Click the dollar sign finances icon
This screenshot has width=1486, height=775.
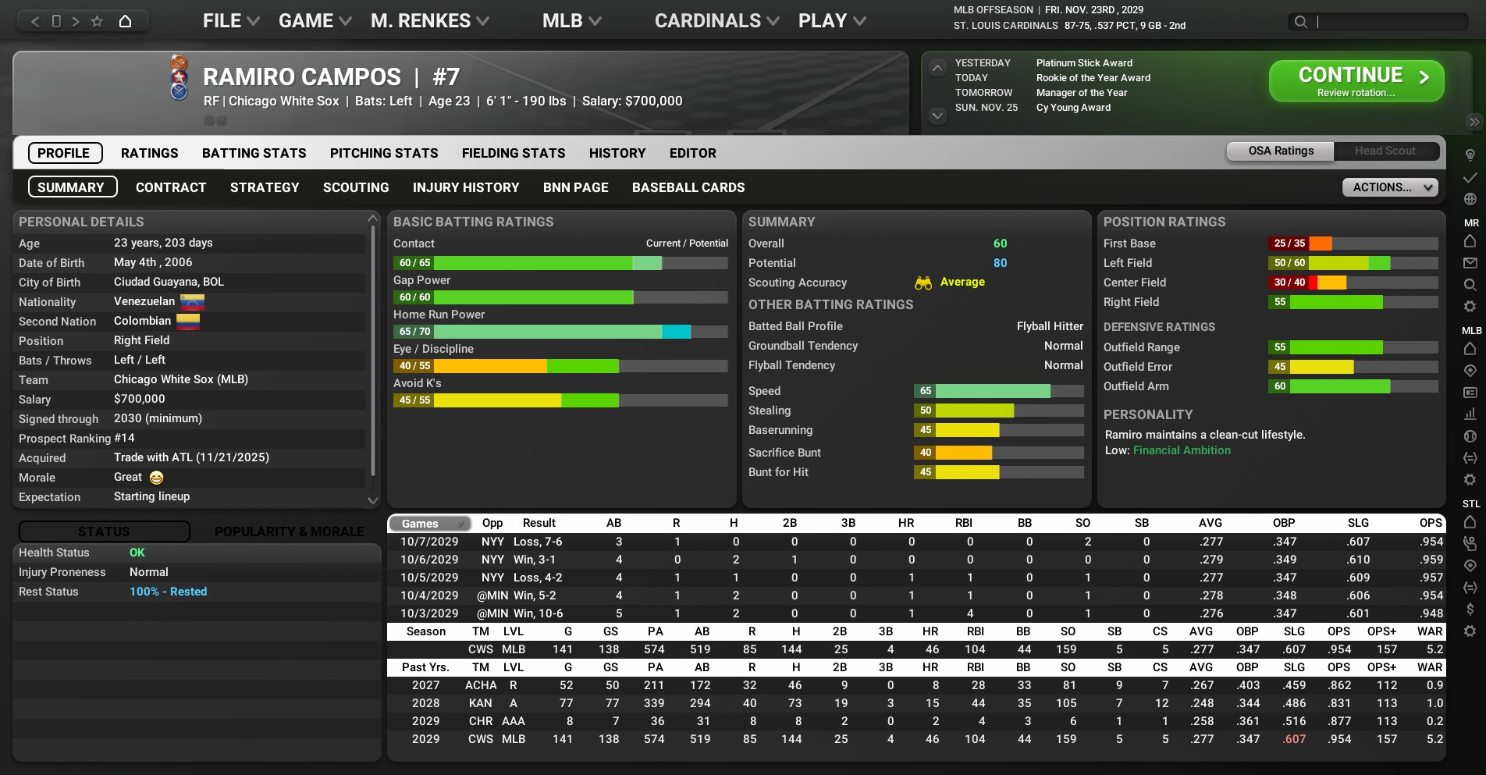tap(1470, 609)
